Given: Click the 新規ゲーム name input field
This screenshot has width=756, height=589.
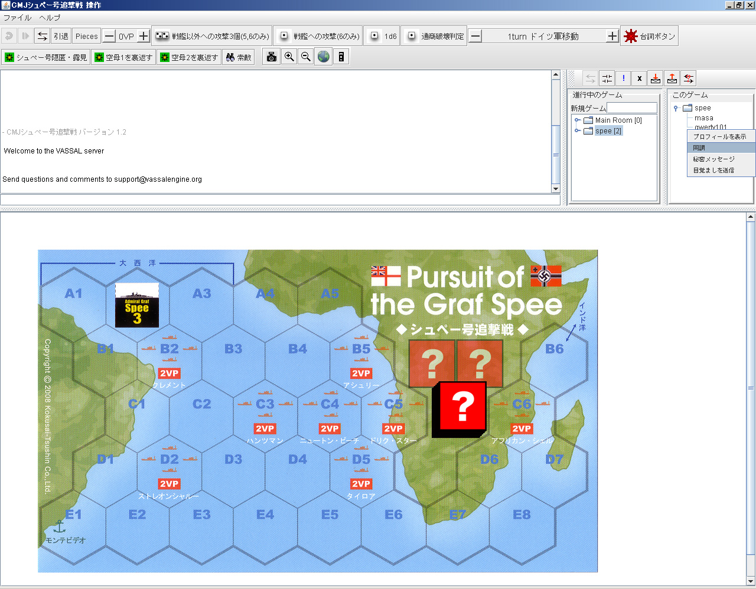Looking at the screenshot, I should pyautogui.click(x=632, y=108).
